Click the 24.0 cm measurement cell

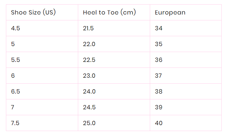click(x=89, y=92)
